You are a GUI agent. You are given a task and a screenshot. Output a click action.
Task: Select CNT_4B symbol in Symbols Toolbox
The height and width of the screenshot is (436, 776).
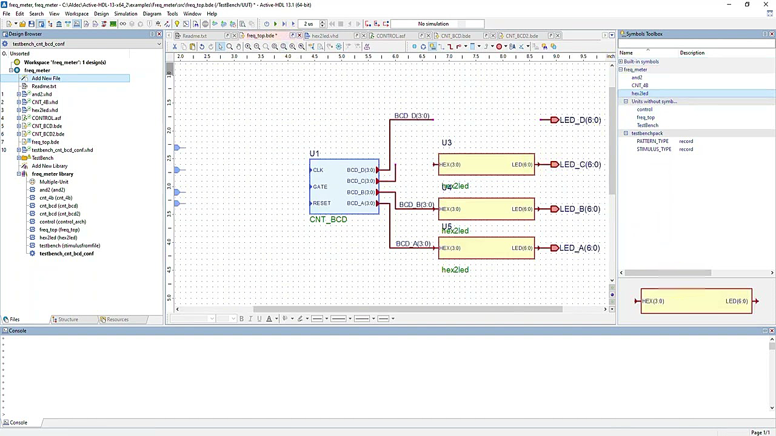tap(640, 85)
